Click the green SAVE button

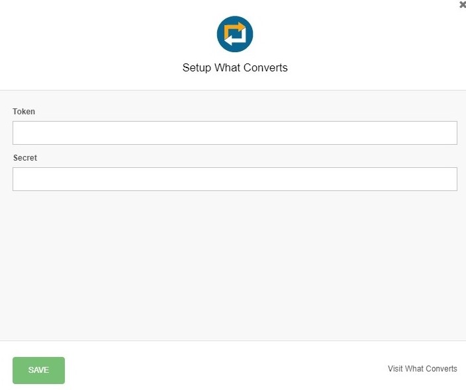pyautogui.click(x=38, y=370)
